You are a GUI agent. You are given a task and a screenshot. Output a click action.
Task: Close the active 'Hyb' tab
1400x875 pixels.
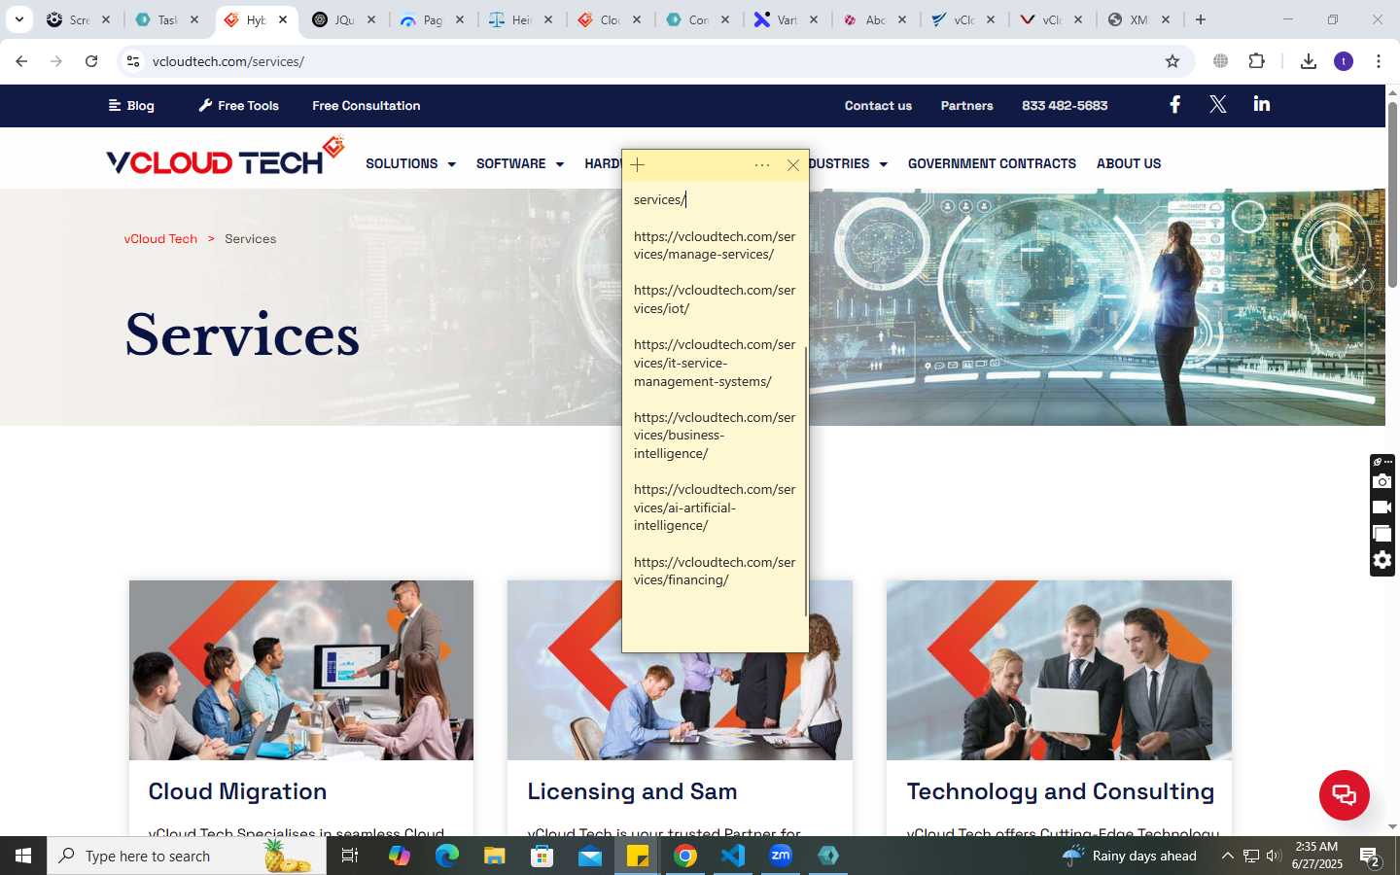tap(283, 19)
